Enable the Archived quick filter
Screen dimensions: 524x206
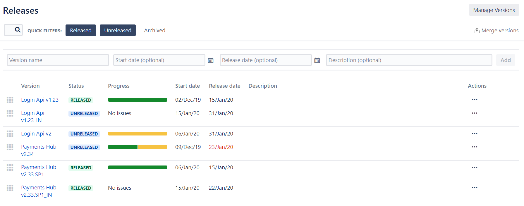pyautogui.click(x=155, y=30)
